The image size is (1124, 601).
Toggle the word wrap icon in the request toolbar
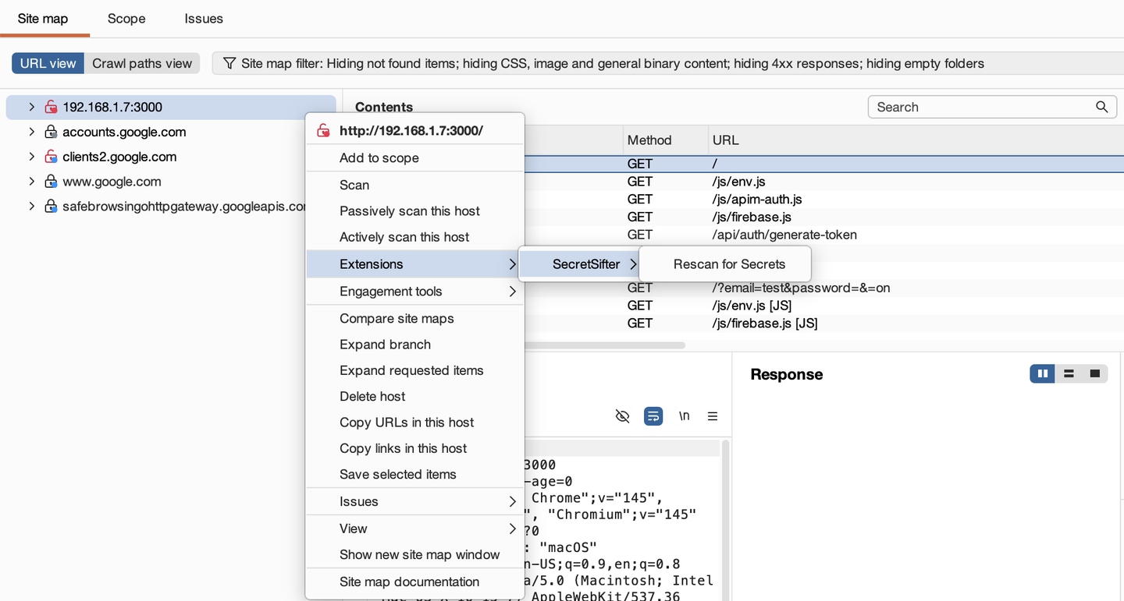point(653,416)
